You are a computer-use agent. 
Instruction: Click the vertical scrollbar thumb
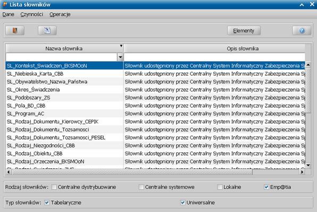coord(308,91)
